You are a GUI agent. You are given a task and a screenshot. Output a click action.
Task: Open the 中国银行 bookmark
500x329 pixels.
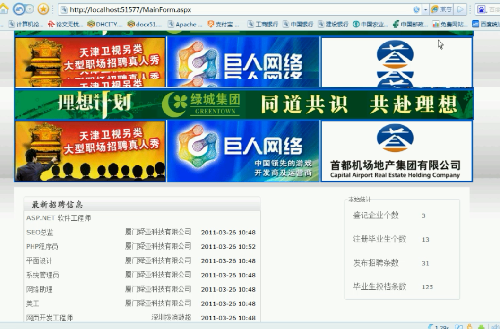298,24
